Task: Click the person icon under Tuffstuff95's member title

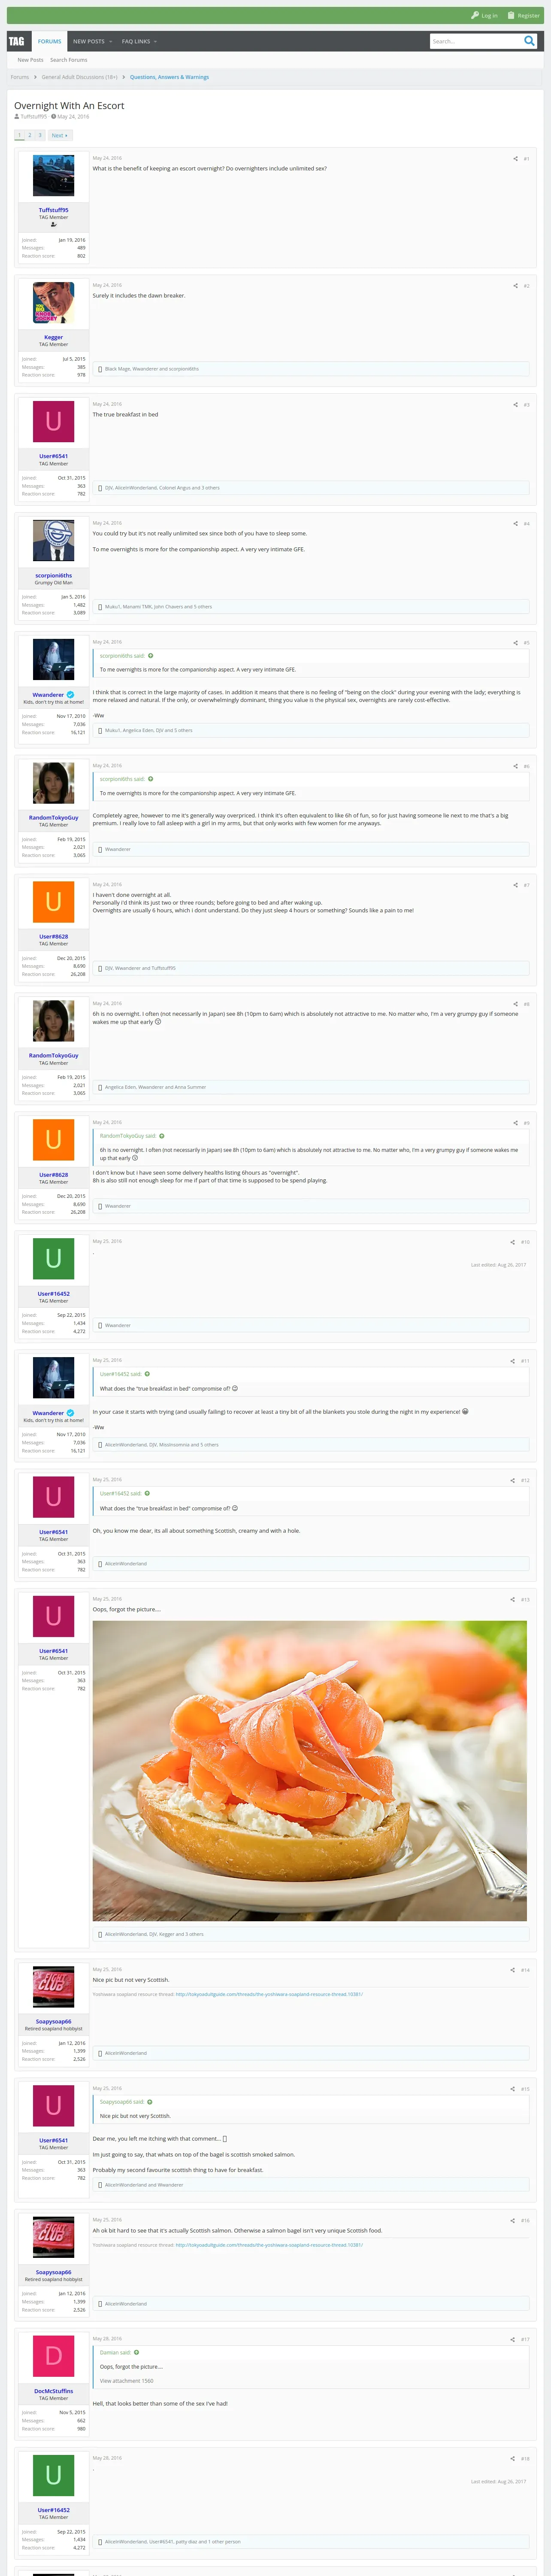Action: coord(54,225)
